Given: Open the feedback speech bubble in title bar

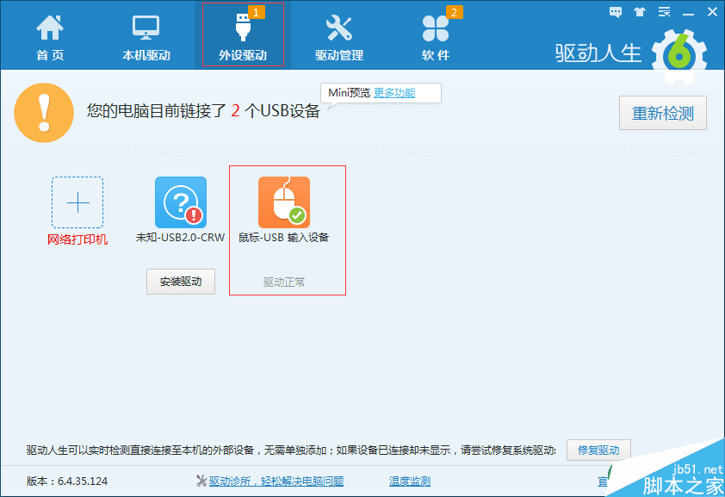Looking at the screenshot, I should 615,12.
